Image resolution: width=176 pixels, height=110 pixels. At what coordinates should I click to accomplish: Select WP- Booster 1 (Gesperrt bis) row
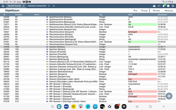[x=88, y=99]
